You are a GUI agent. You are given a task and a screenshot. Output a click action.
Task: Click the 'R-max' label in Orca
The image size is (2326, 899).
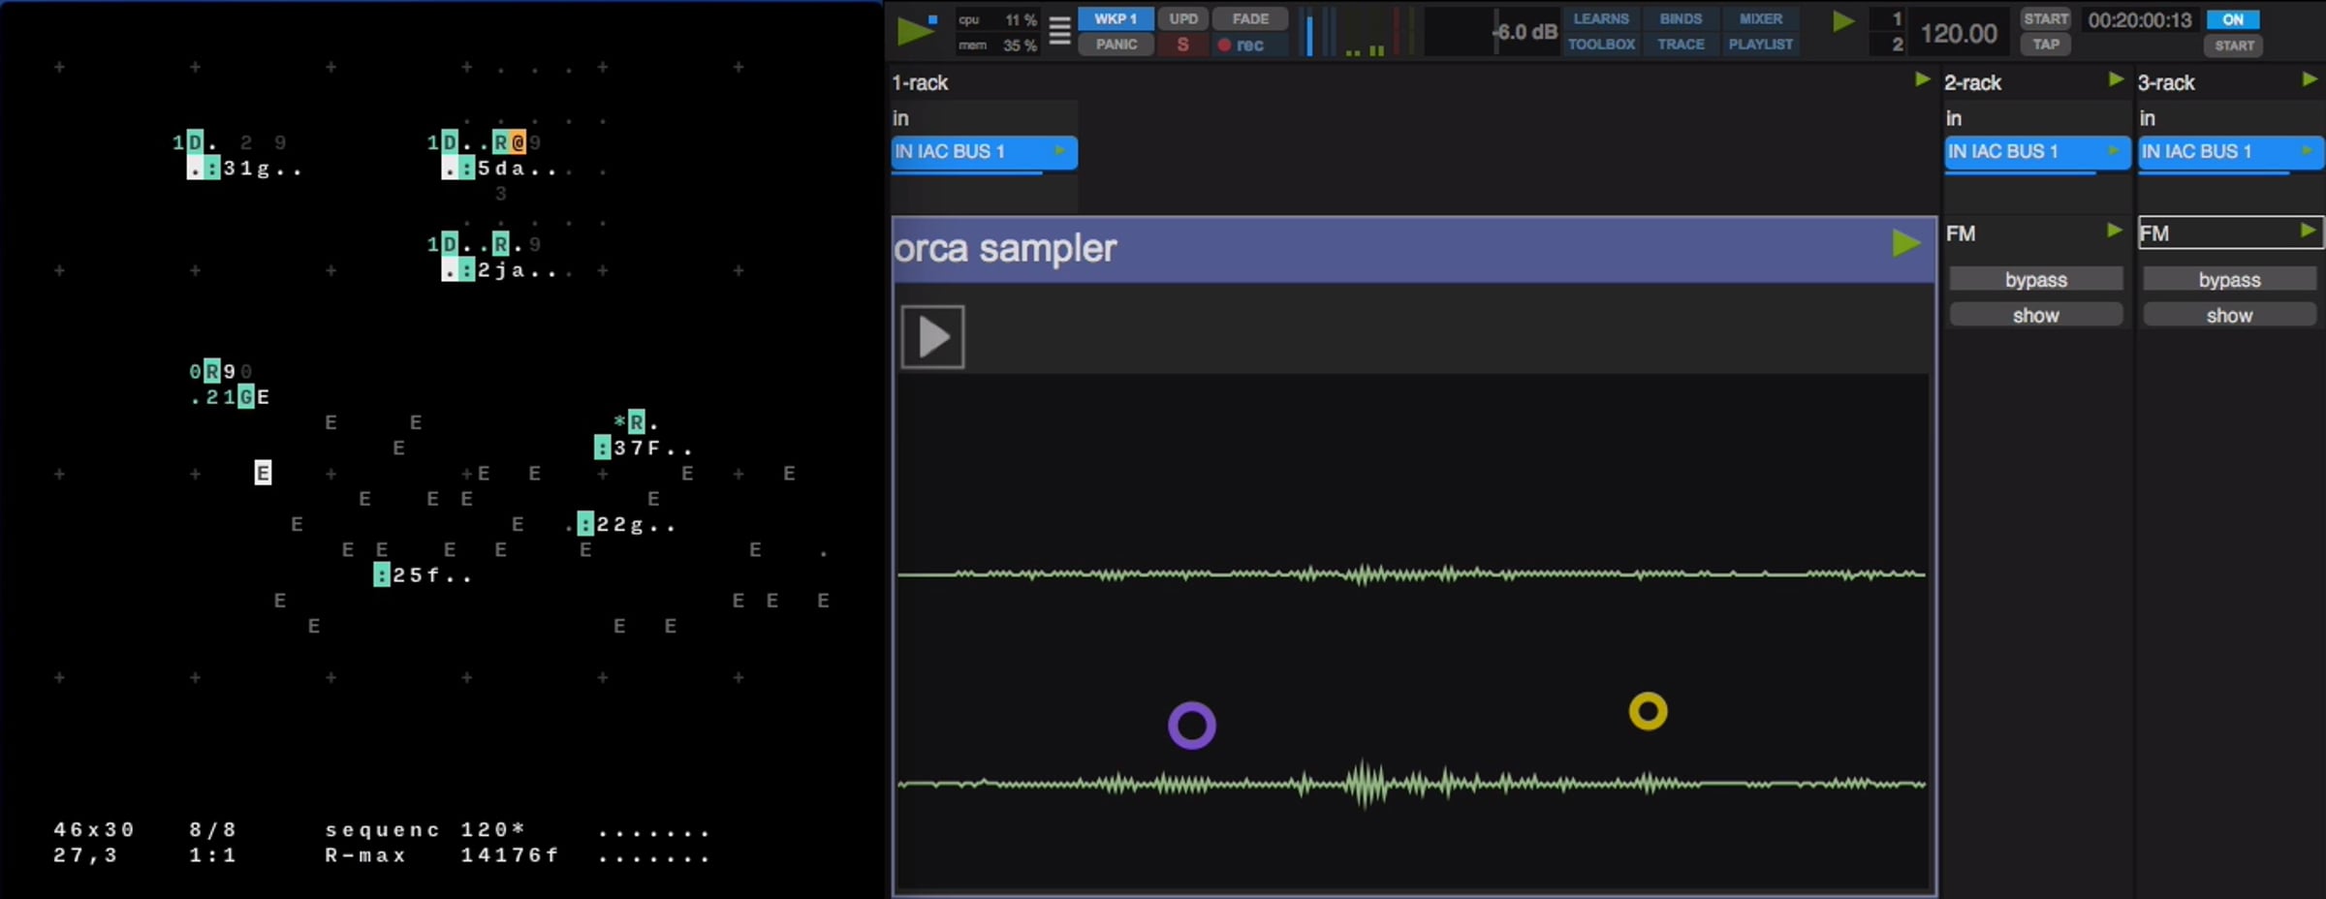point(365,855)
